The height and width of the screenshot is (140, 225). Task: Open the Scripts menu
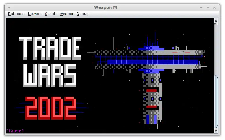tap(51, 14)
